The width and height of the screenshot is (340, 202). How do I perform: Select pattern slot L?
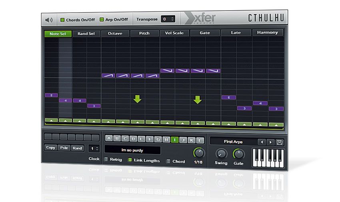point(200,140)
